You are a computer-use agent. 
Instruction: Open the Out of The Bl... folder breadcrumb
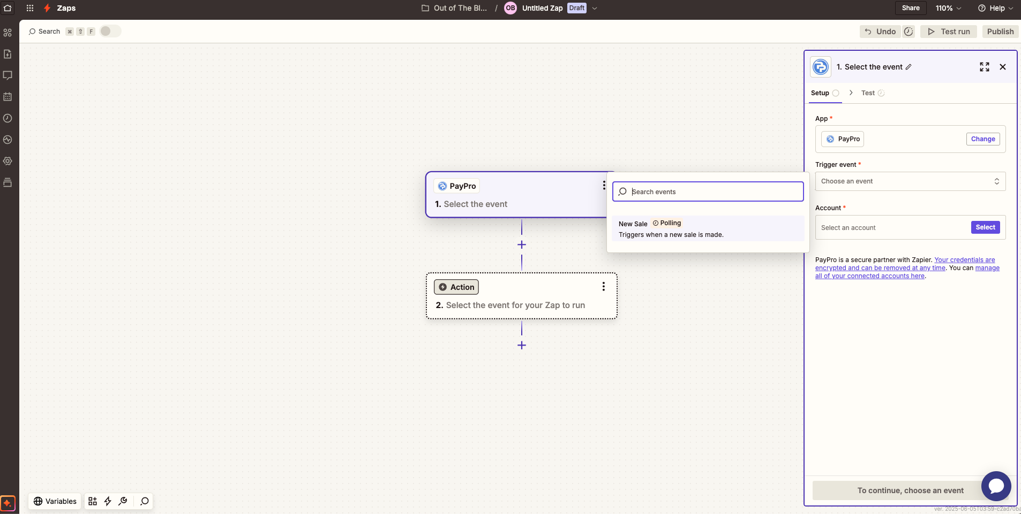[454, 8]
